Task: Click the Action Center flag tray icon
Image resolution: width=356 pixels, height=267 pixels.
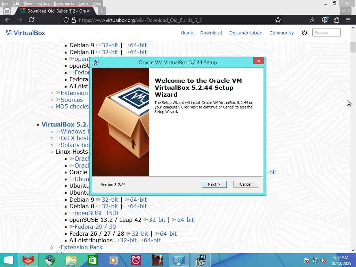Action: coord(307,260)
